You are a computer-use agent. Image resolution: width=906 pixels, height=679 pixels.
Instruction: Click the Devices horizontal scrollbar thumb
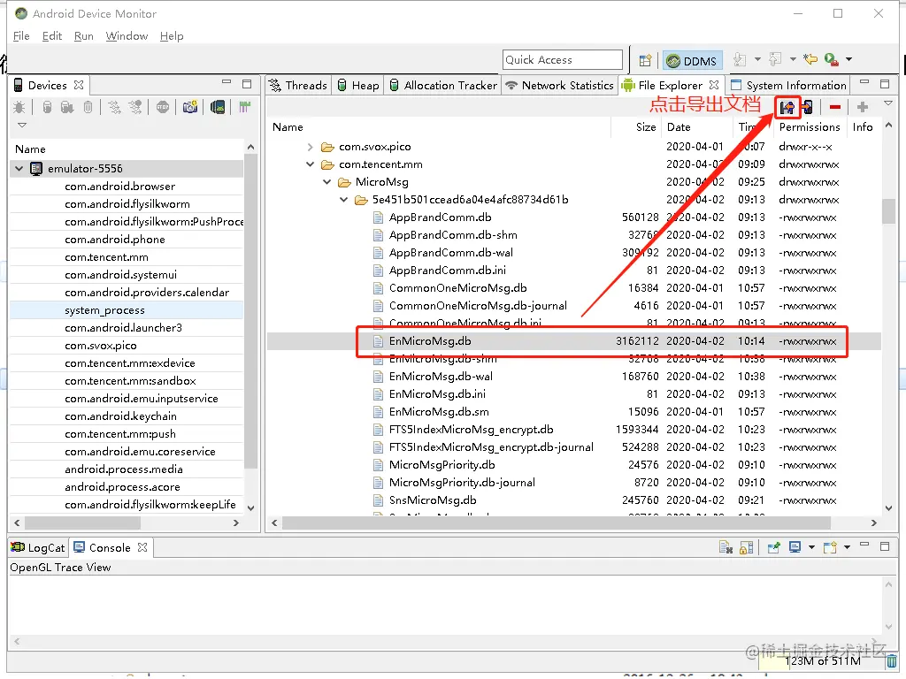click(x=82, y=523)
